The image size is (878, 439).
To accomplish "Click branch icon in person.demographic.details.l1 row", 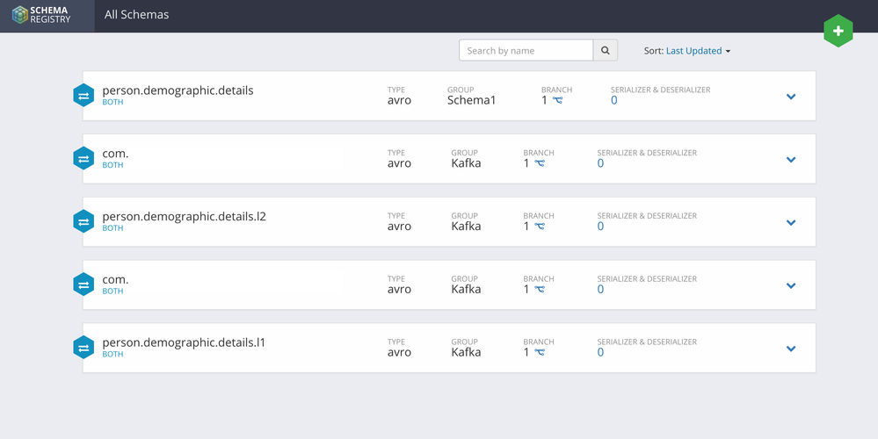I will tap(540, 354).
